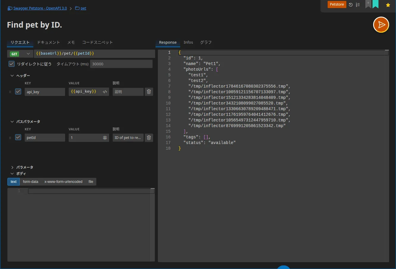The image size is (396, 269).
Task: Open Swagger Petstore - OpenAPI 3.0 breadcrumb link
Action: [x=40, y=8]
